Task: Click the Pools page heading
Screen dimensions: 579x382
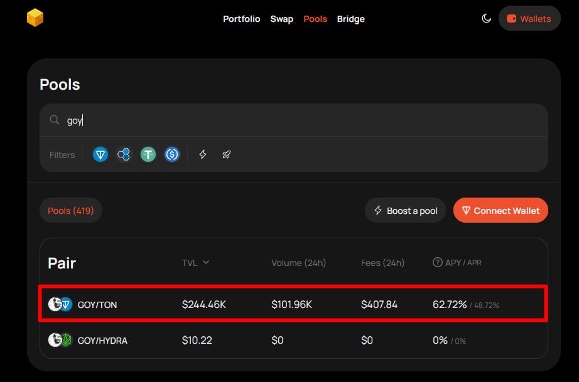Action: (x=60, y=85)
